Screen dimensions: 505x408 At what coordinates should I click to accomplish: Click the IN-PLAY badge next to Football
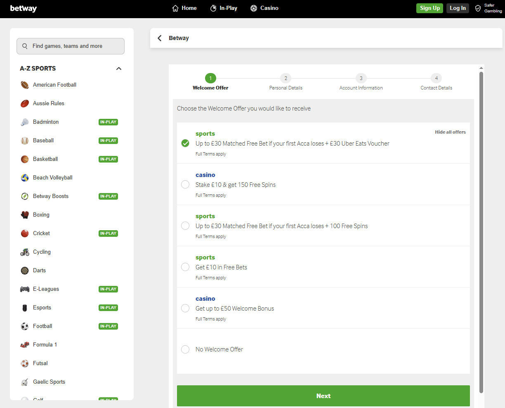tap(108, 326)
